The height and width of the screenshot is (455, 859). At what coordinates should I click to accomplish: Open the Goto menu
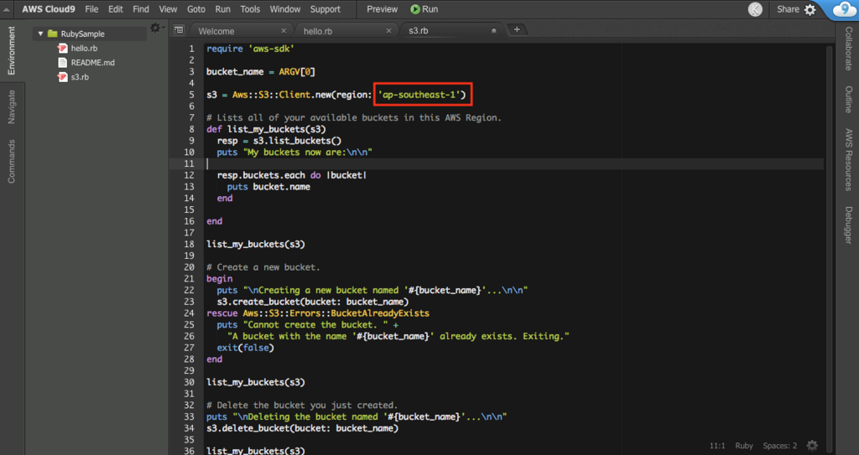(x=196, y=9)
